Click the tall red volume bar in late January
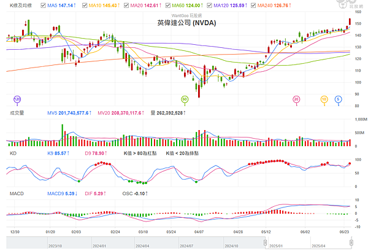This screenshot has height=251, width=368. 65,139
